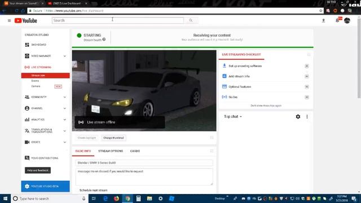The image size is (361, 203).
Task: Click the stream description text area
Action: pos(144,176)
